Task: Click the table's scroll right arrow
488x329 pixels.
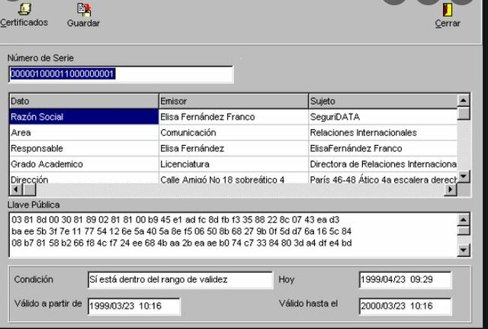Action: [x=451, y=189]
